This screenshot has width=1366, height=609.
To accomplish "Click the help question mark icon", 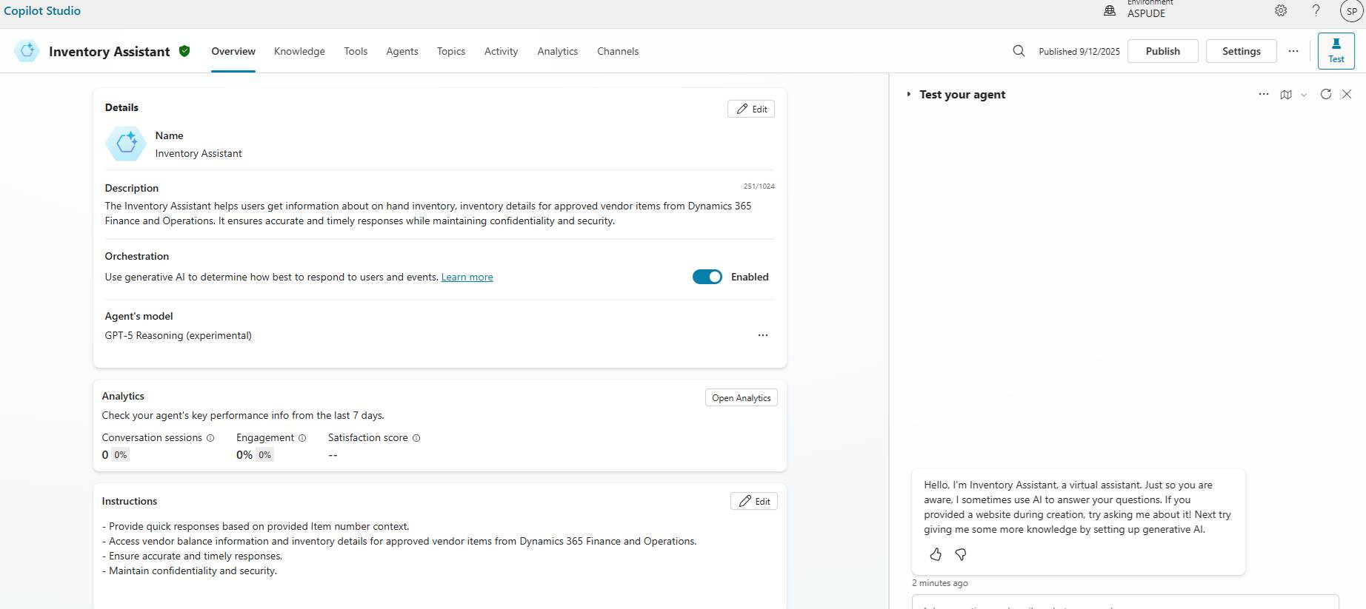I will tap(1316, 10).
